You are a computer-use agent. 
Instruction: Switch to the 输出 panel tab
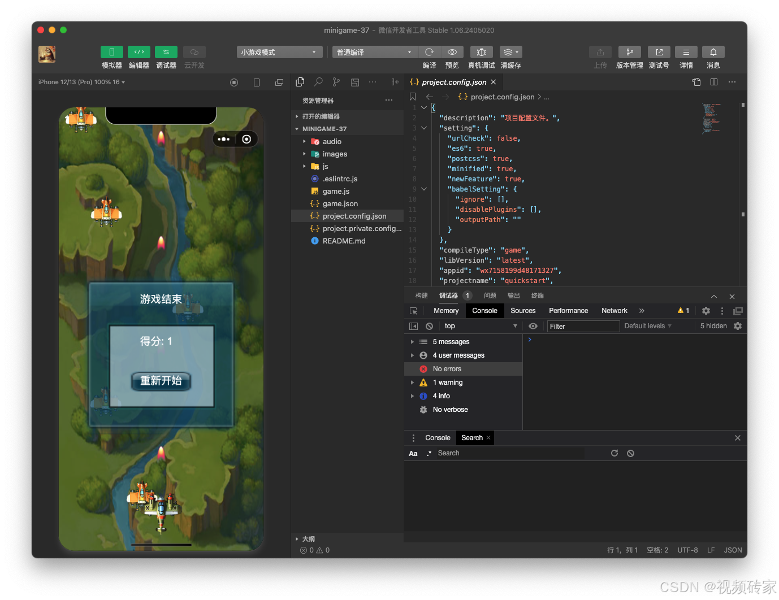pos(514,295)
